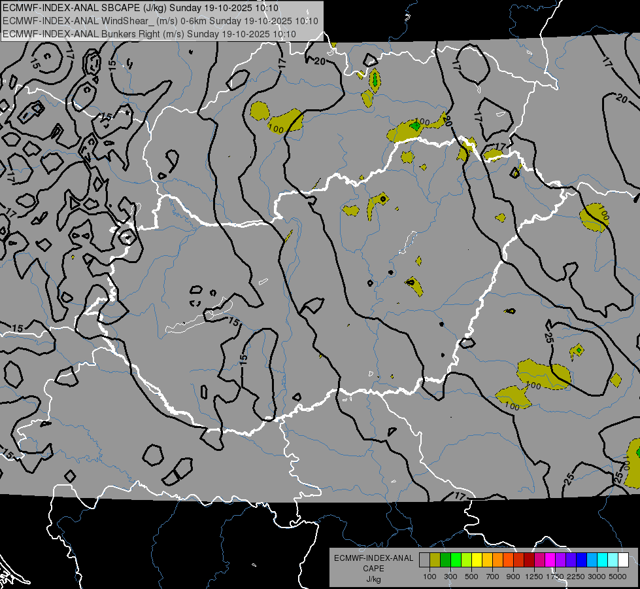The height and width of the screenshot is (589, 640).
Task: Select the dark green legend swatch
Action: (445, 560)
